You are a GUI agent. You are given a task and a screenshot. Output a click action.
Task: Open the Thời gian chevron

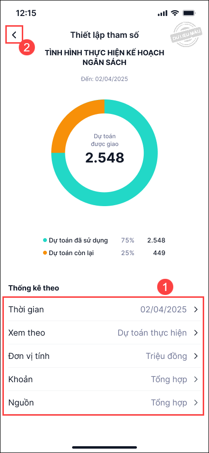click(196, 309)
